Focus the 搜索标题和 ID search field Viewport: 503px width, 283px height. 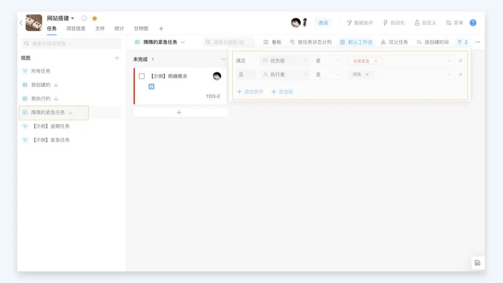pyautogui.click(x=229, y=42)
